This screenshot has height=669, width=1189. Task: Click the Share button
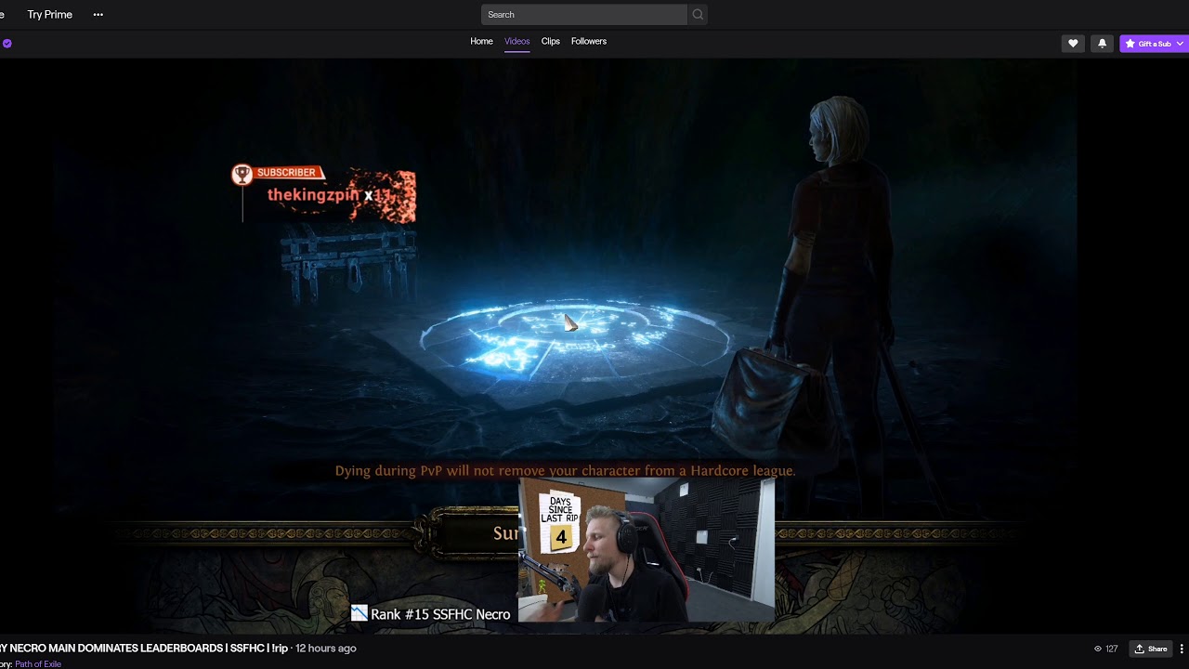coord(1151,649)
